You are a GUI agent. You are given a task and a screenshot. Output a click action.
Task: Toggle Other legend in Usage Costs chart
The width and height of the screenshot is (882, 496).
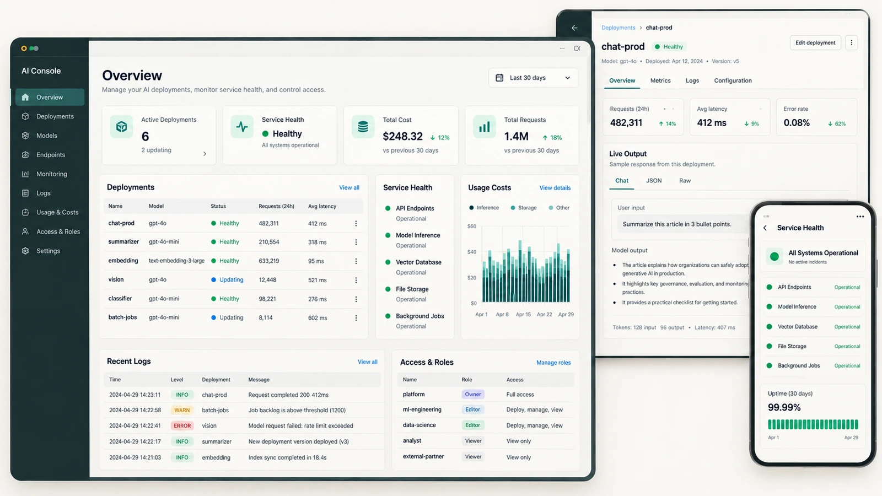click(x=559, y=208)
